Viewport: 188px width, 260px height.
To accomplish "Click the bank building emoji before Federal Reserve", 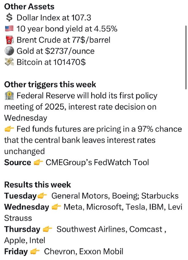I will point(9,96).
